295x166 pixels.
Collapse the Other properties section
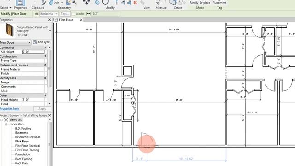tap(45, 95)
